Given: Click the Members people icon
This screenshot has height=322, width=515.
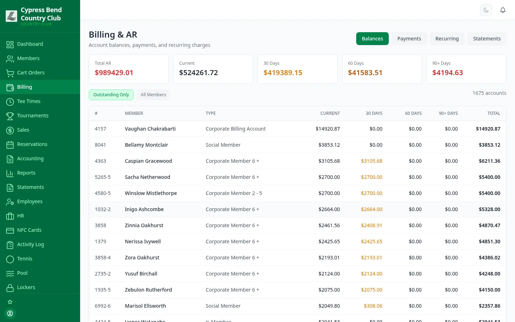Looking at the screenshot, I should [x=10, y=58].
